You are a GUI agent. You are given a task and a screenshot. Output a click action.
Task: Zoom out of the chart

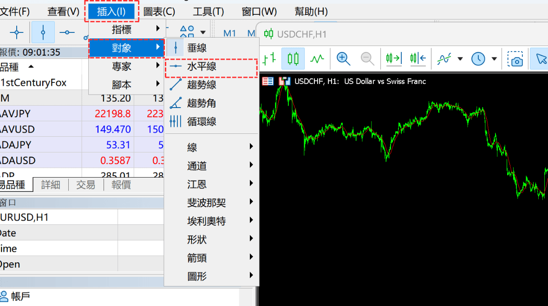tap(367, 58)
